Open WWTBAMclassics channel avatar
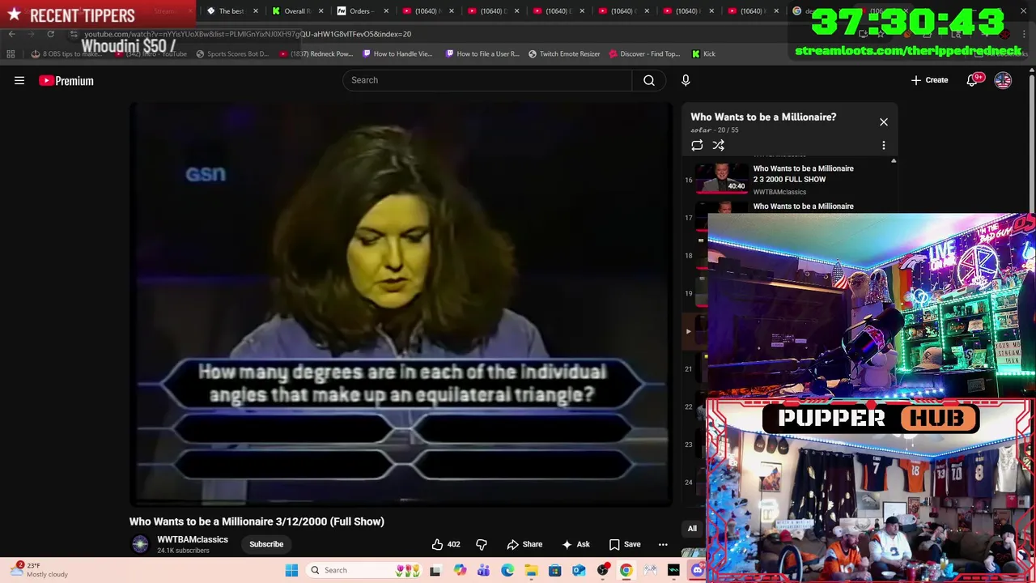This screenshot has height=583, width=1036. [140, 544]
